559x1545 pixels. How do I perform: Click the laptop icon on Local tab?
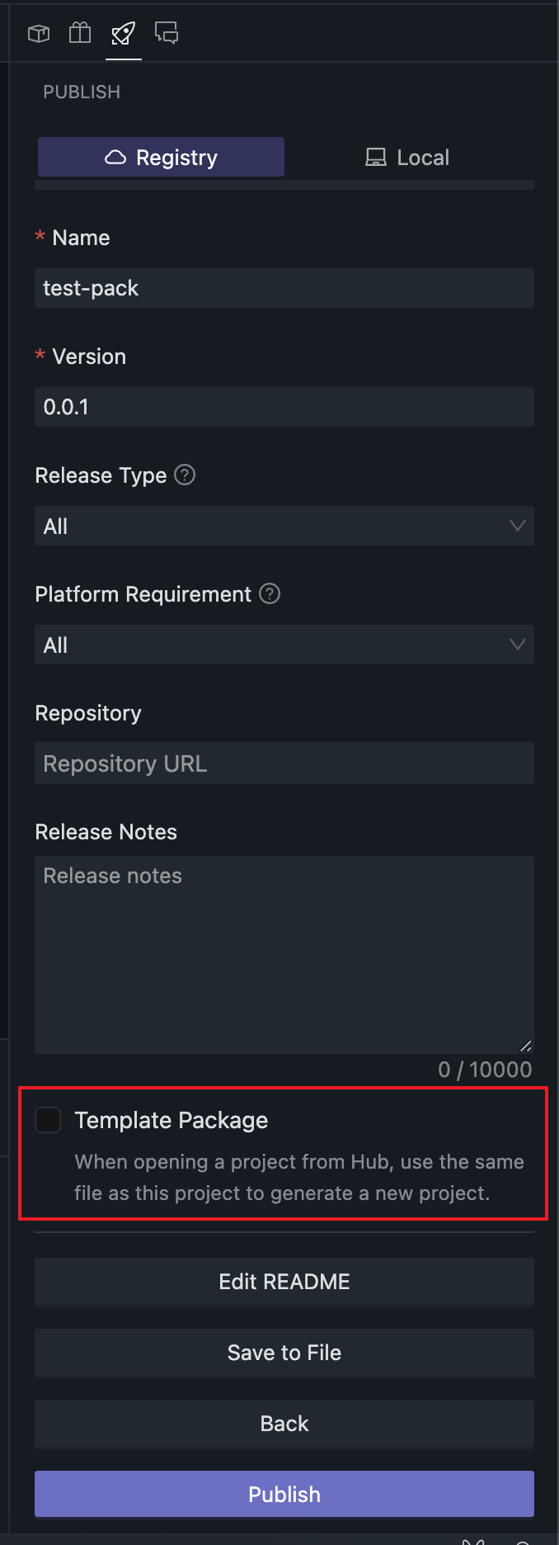tap(376, 158)
